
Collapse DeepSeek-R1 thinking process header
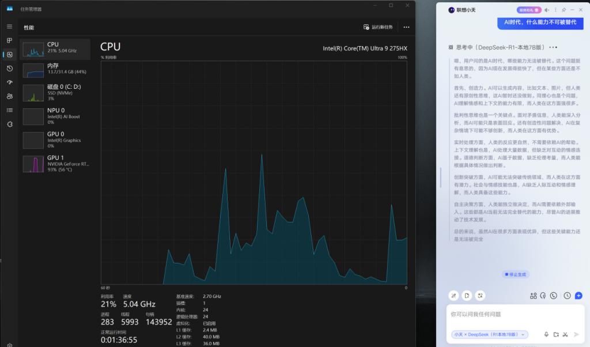(502, 47)
